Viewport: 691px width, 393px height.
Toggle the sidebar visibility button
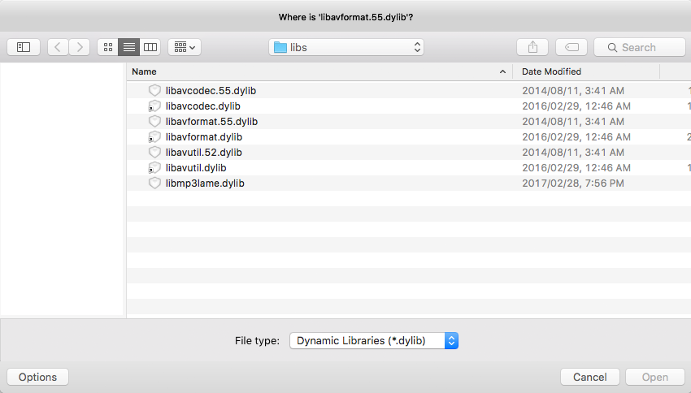pos(24,47)
